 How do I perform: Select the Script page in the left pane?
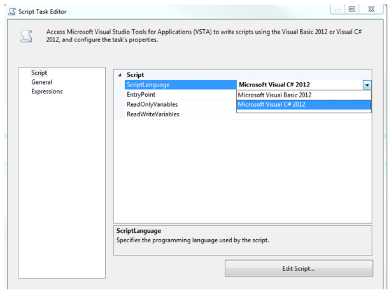click(x=39, y=73)
